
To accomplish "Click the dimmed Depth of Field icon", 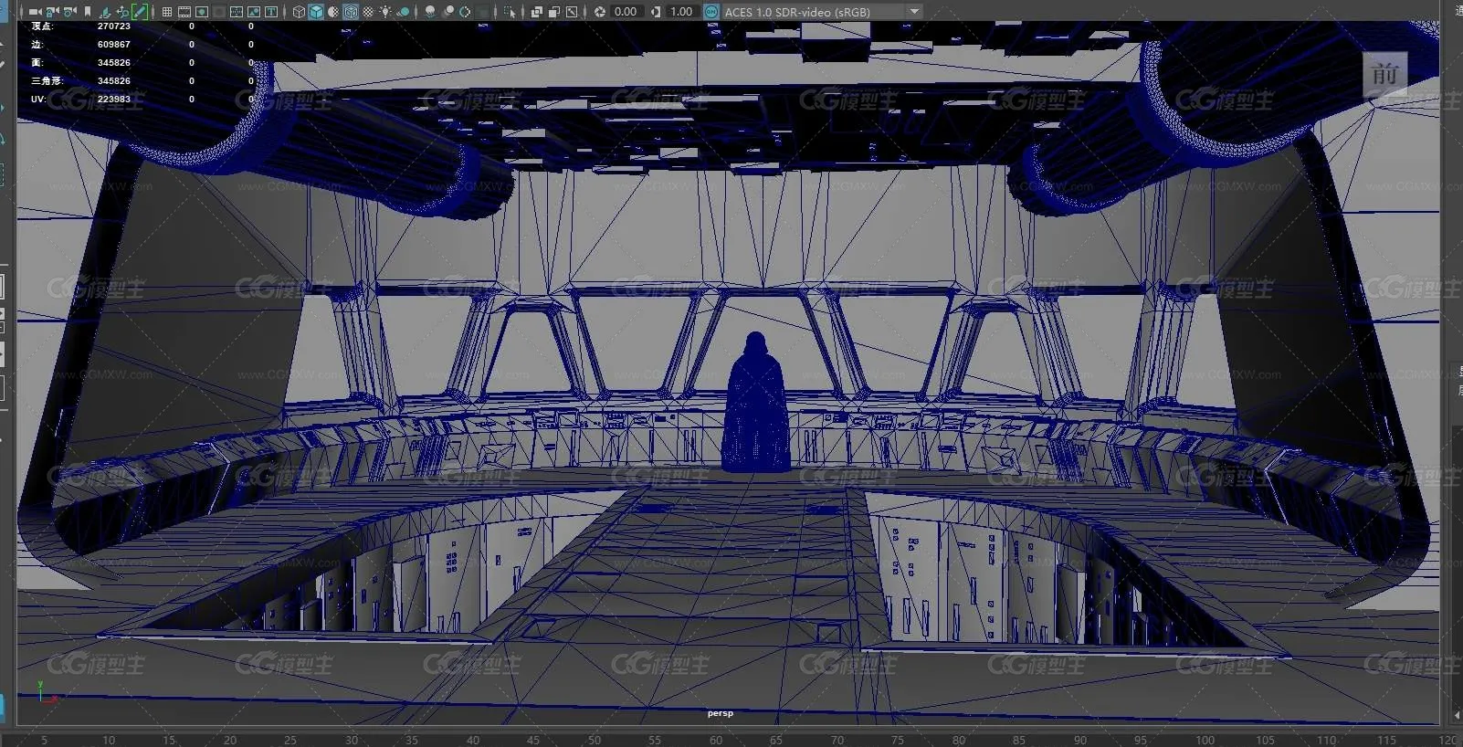I will (x=482, y=12).
